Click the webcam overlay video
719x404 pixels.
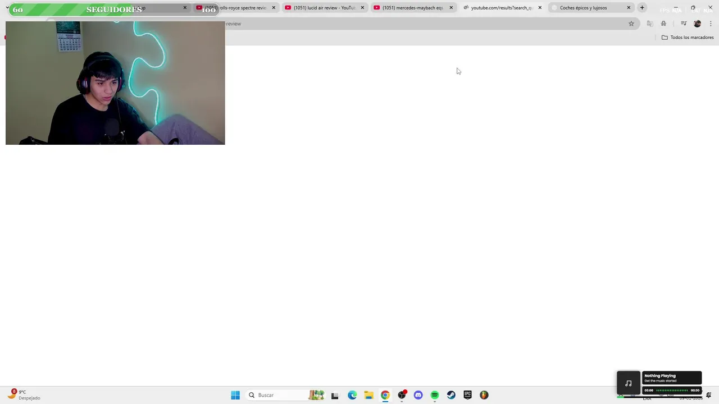coord(115,83)
